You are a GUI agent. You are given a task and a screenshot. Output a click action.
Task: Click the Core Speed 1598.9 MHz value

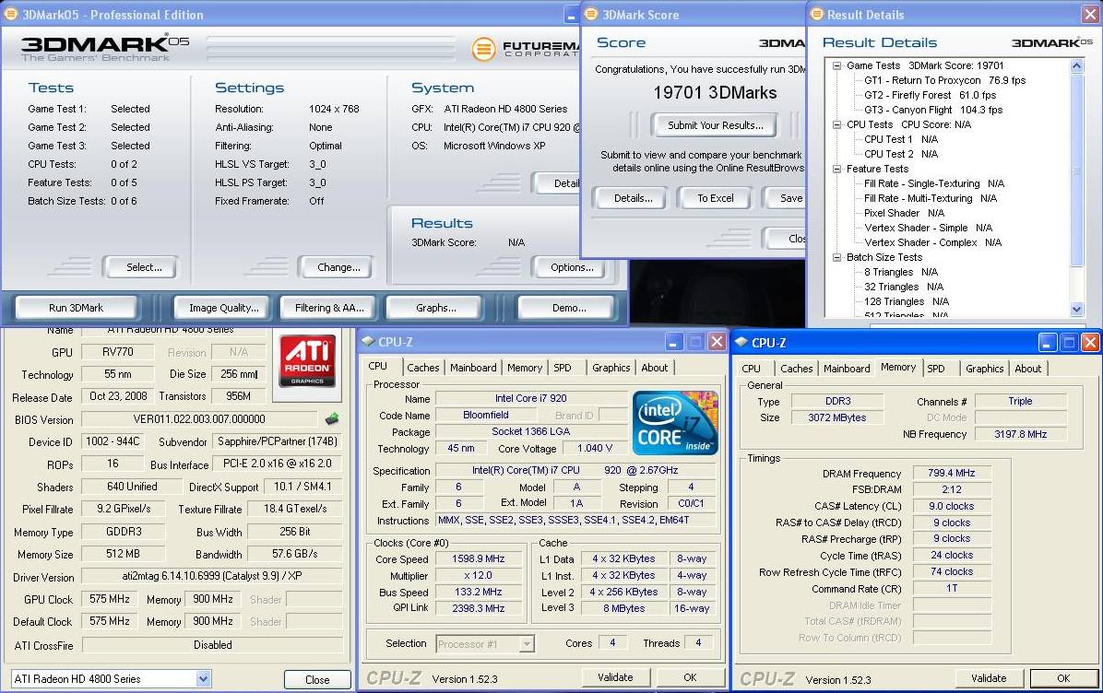[x=479, y=558]
